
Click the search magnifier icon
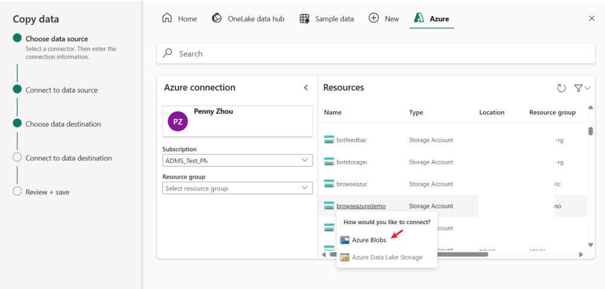pos(167,53)
